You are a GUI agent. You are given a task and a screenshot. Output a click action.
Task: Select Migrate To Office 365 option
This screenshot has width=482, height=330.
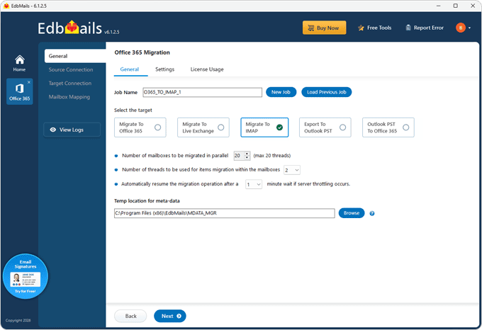140,127
